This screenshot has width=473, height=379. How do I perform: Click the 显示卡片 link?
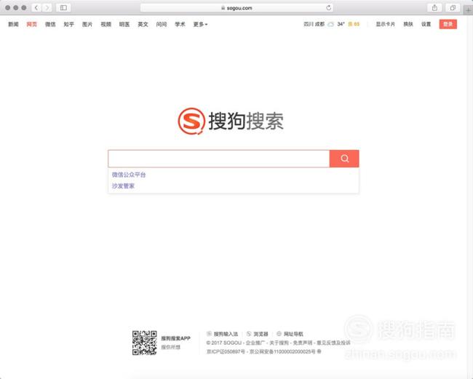tap(385, 24)
